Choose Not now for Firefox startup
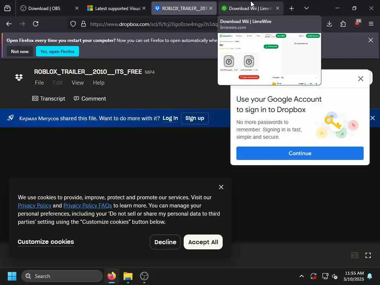380x285 pixels. click(20, 51)
